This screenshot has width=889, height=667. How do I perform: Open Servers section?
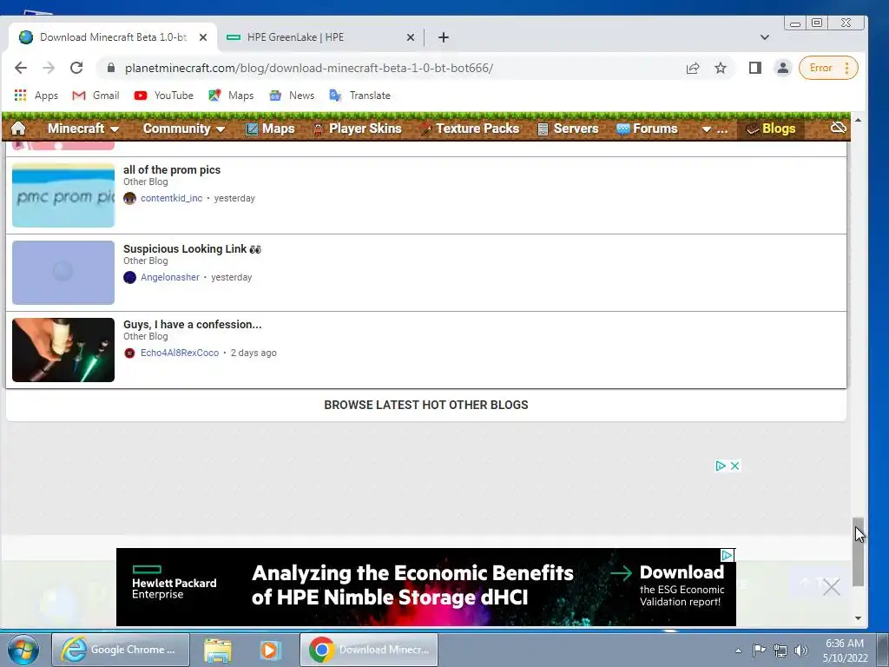568,129
